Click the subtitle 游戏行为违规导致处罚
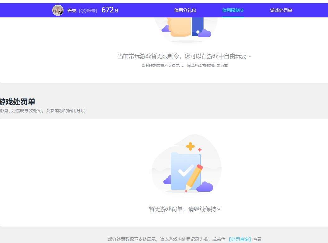 click(42, 111)
